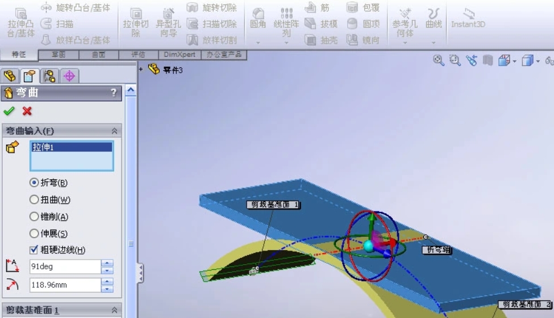Viewport: 554px width, 318px height.
Task: Open help for the 弯曲 feature
Action: pyautogui.click(x=114, y=93)
